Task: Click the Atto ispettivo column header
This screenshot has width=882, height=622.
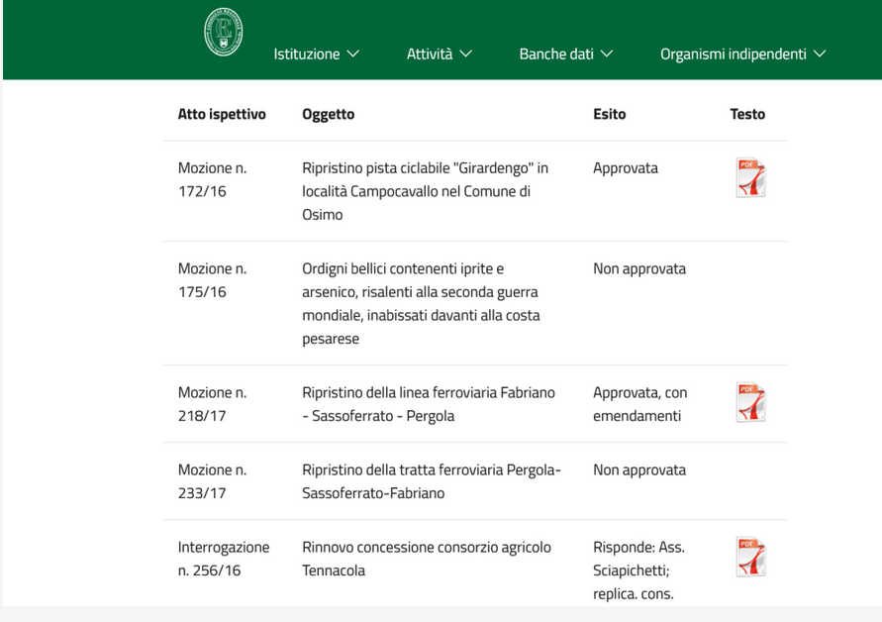Action: [x=222, y=114]
